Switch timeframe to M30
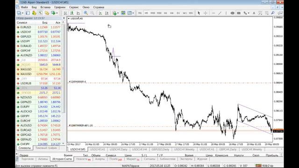 click(159, 13)
